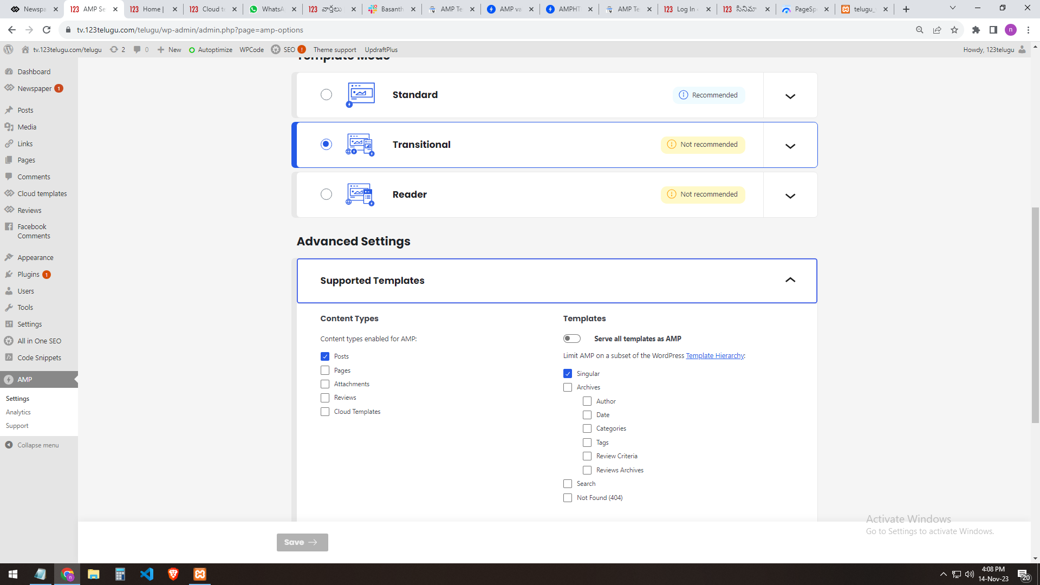The image size is (1040, 585).
Task: Toggle Serve all templates as AMP
Action: pyautogui.click(x=571, y=339)
